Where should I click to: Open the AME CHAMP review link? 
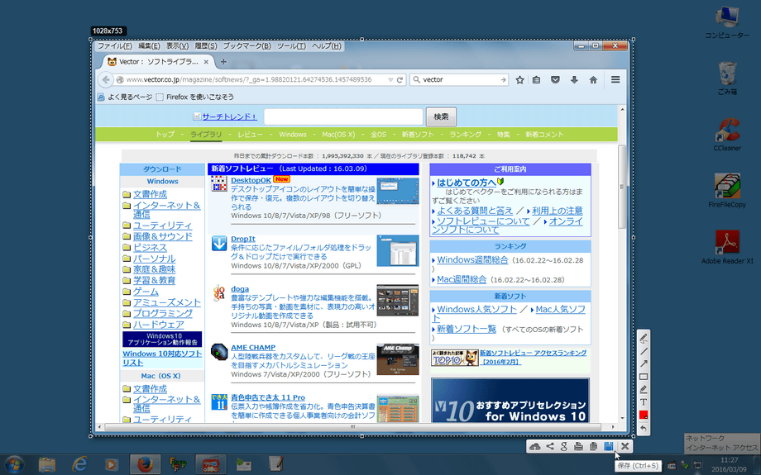pyautogui.click(x=253, y=348)
